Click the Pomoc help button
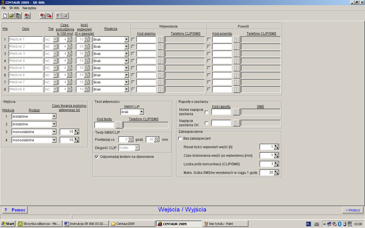 point(15,210)
